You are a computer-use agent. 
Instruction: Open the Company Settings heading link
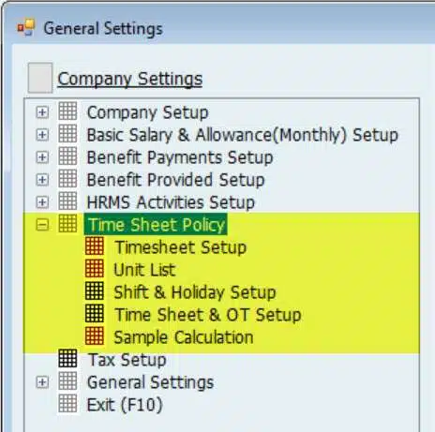pyautogui.click(x=130, y=80)
